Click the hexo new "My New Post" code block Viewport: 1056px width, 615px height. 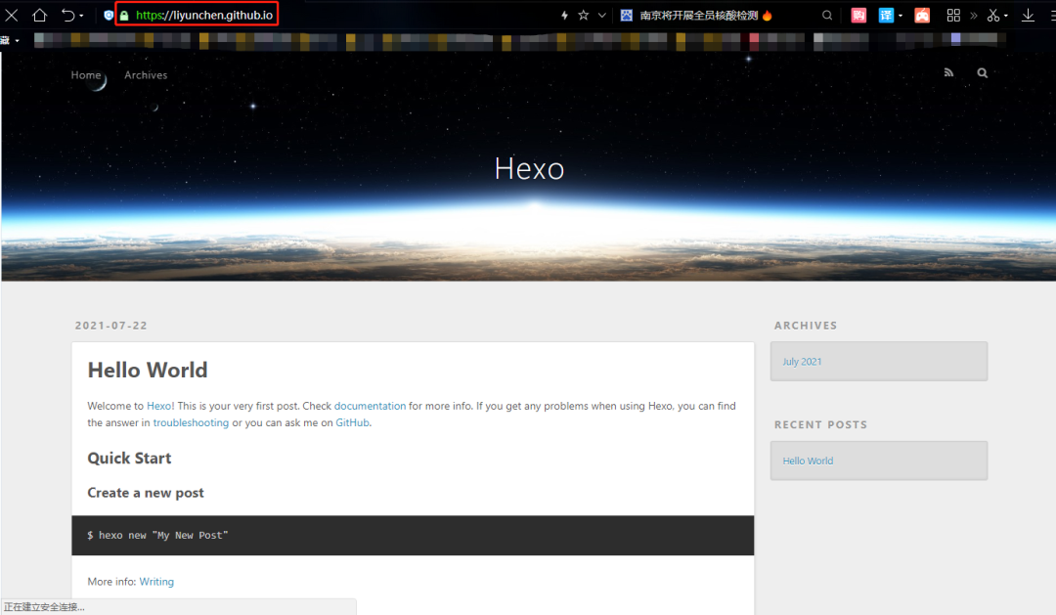pyautogui.click(x=413, y=536)
